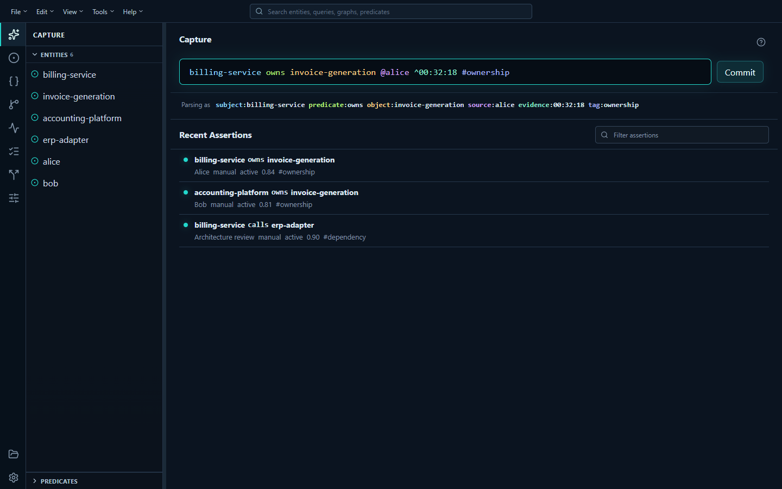The image size is (782, 489).
Task: Open the git branch graph icon
Action: pos(14,105)
